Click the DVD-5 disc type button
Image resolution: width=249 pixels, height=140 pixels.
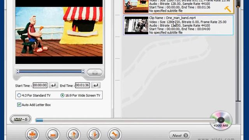click(21, 119)
